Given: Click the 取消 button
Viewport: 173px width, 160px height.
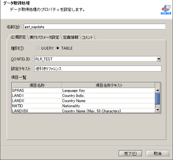Looking at the screenshot, I should [x=157, y=153].
